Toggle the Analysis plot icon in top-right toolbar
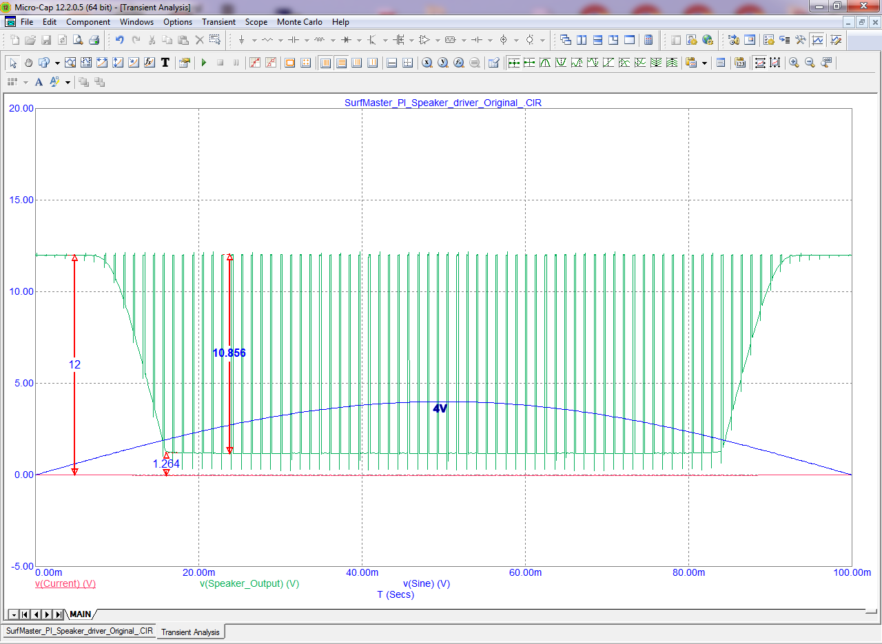 tap(817, 40)
